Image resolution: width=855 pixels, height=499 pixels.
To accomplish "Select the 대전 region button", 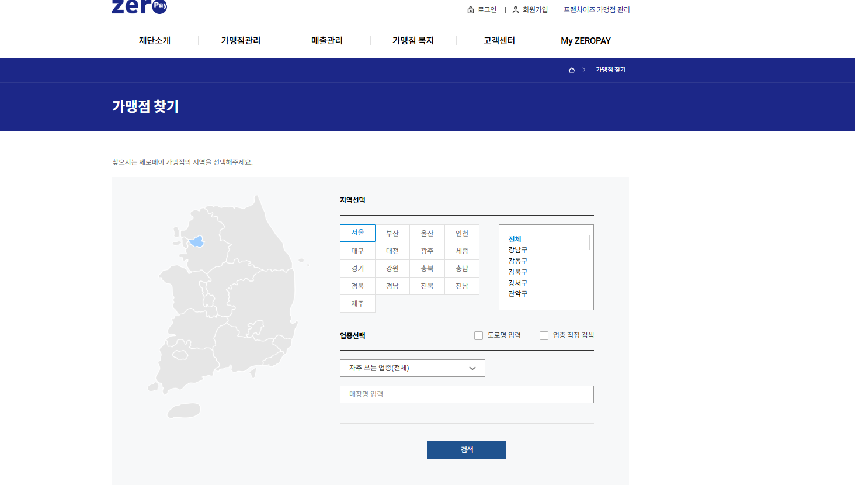I will coord(392,251).
